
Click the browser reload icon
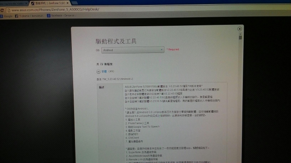pyautogui.click(x=2, y=10)
